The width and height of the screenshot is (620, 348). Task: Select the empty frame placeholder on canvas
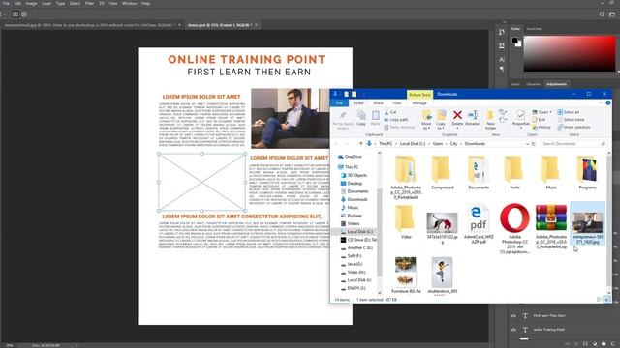(202, 182)
